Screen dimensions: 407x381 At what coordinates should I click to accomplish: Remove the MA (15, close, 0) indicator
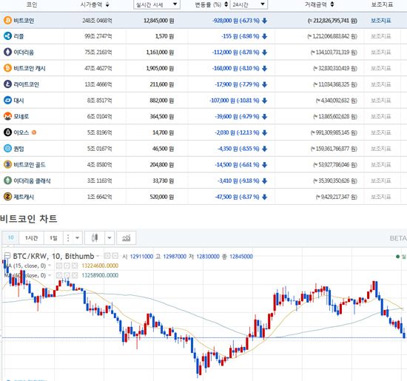click(75, 266)
